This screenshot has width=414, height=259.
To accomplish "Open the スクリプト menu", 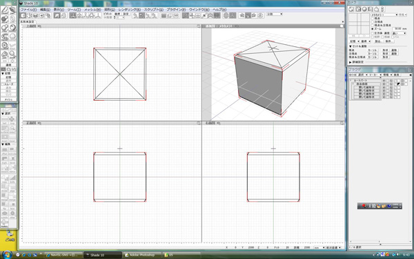I will coord(154,10).
